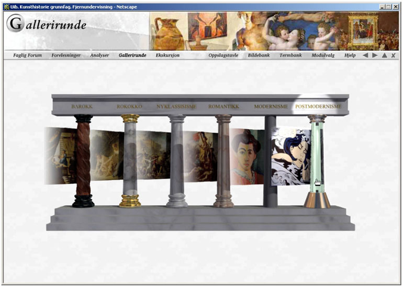
Task: Click the X exit icon in navigation bar
Action: tap(393, 55)
